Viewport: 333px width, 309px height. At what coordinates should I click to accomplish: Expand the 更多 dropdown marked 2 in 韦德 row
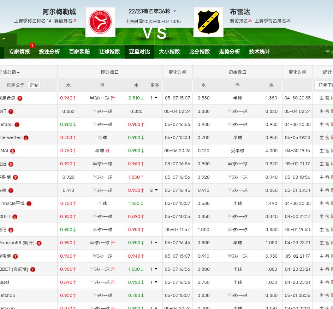point(154,190)
